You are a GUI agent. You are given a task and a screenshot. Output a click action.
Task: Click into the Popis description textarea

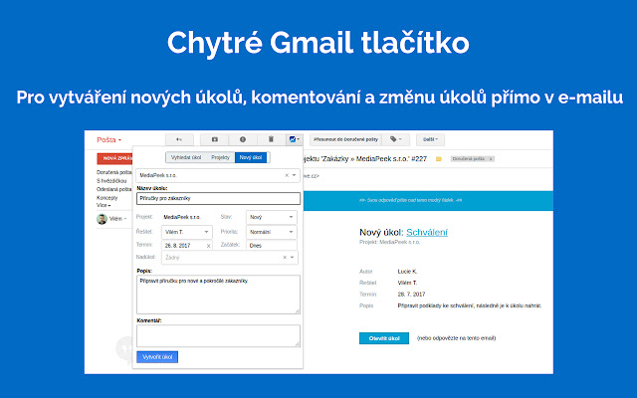click(219, 295)
